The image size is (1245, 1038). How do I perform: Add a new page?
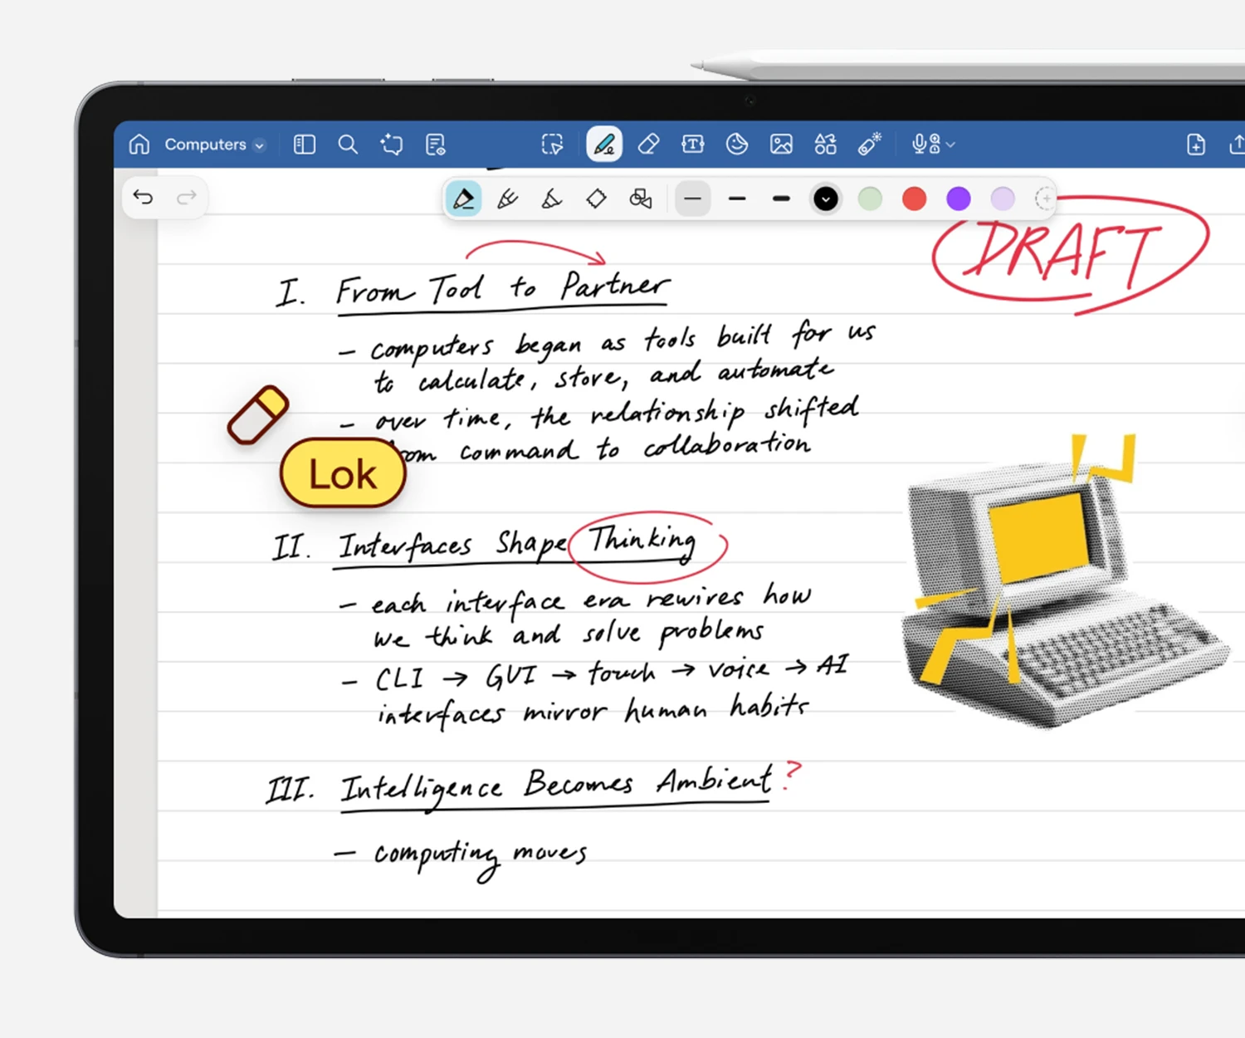coord(1196,144)
